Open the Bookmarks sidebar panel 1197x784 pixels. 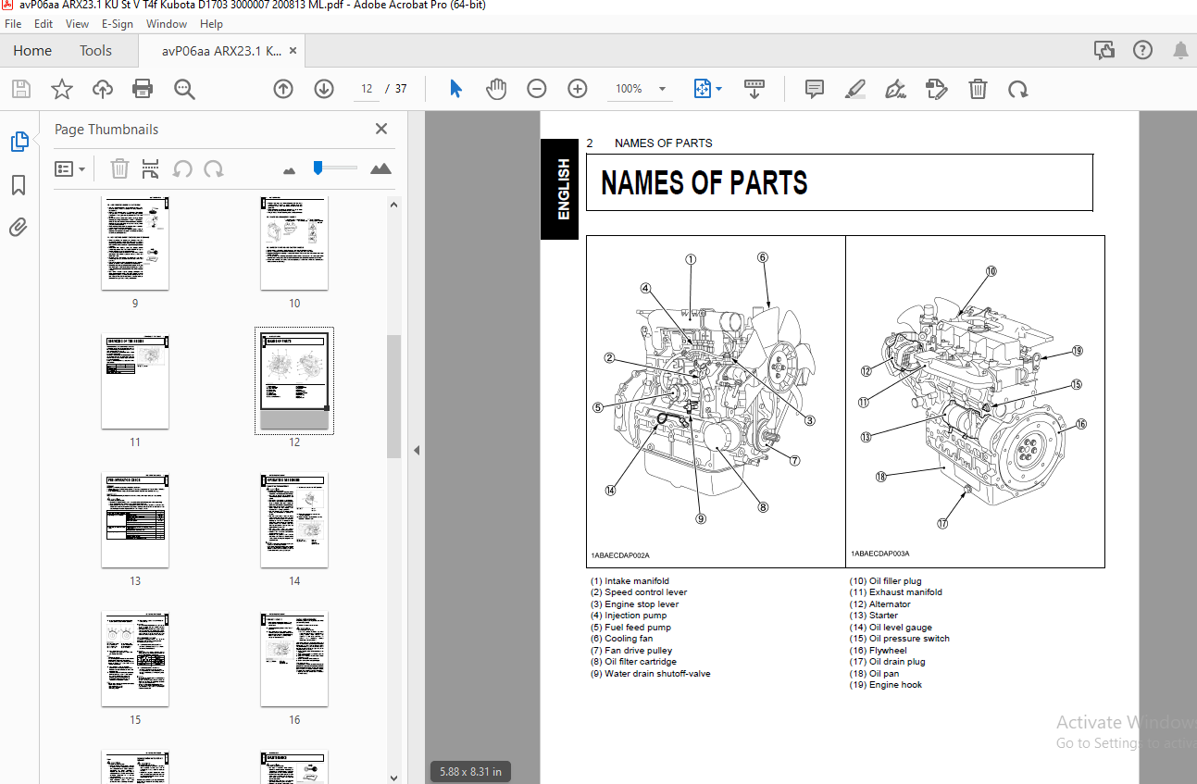point(19,185)
